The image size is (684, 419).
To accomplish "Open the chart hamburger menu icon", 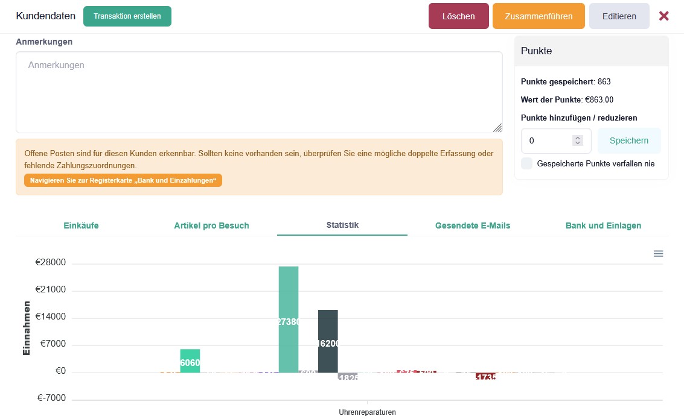I will point(658,254).
